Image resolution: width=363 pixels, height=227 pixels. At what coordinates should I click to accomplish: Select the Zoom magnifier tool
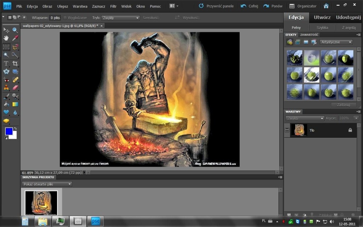15,31
